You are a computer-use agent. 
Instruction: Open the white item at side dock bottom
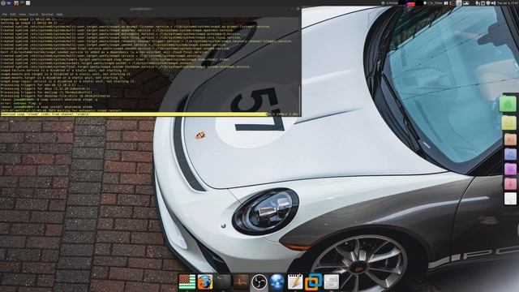point(510,199)
